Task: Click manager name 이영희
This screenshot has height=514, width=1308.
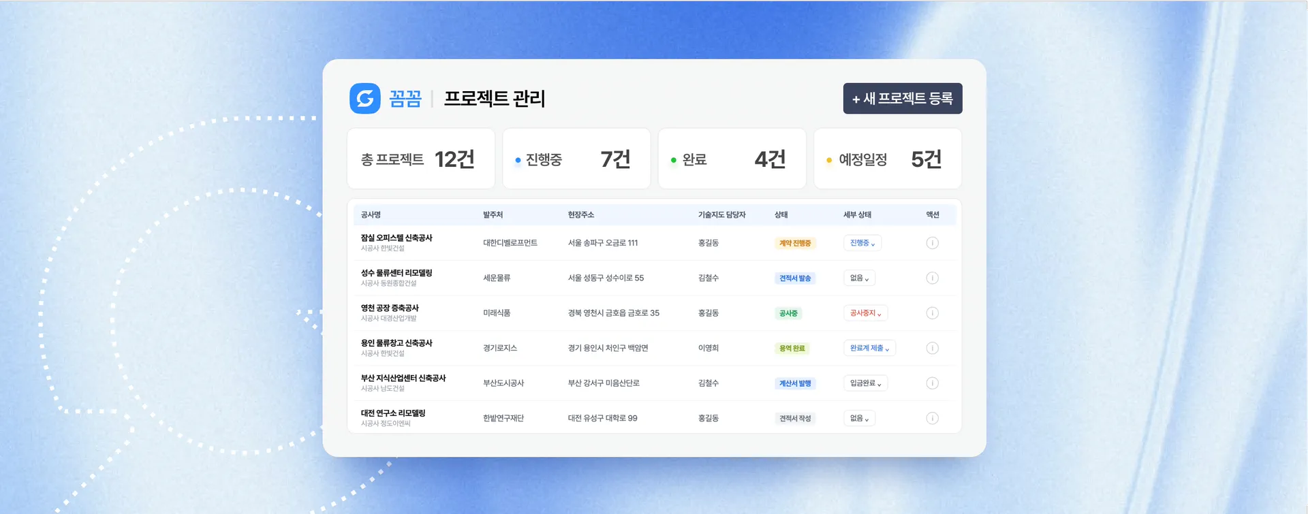Action: [708, 348]
